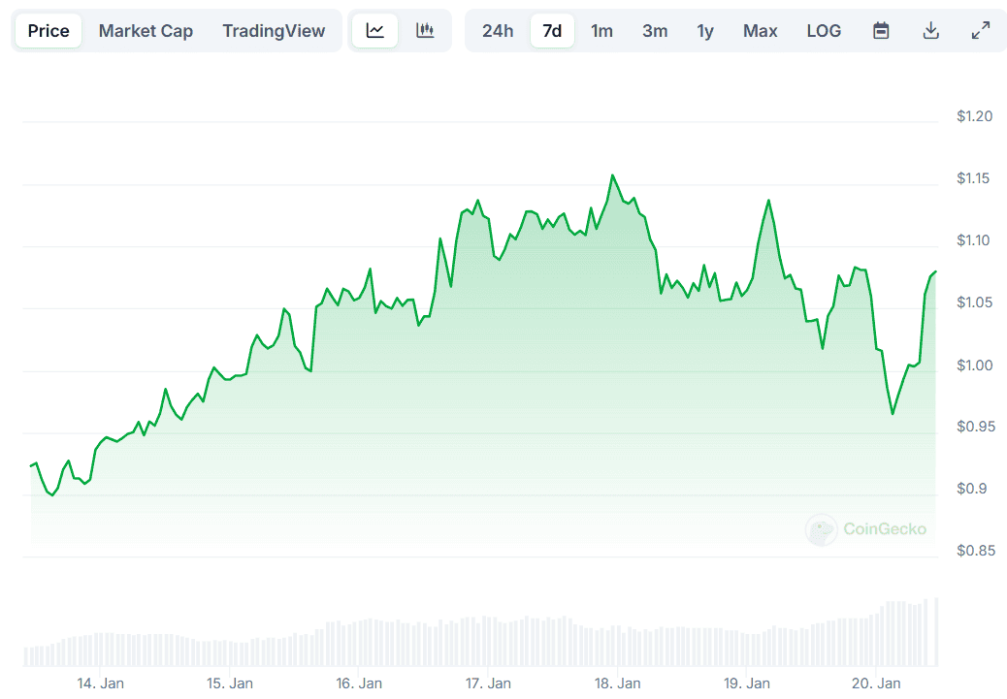Click the tallest volume bar at chart end

[x=936, y=631]
